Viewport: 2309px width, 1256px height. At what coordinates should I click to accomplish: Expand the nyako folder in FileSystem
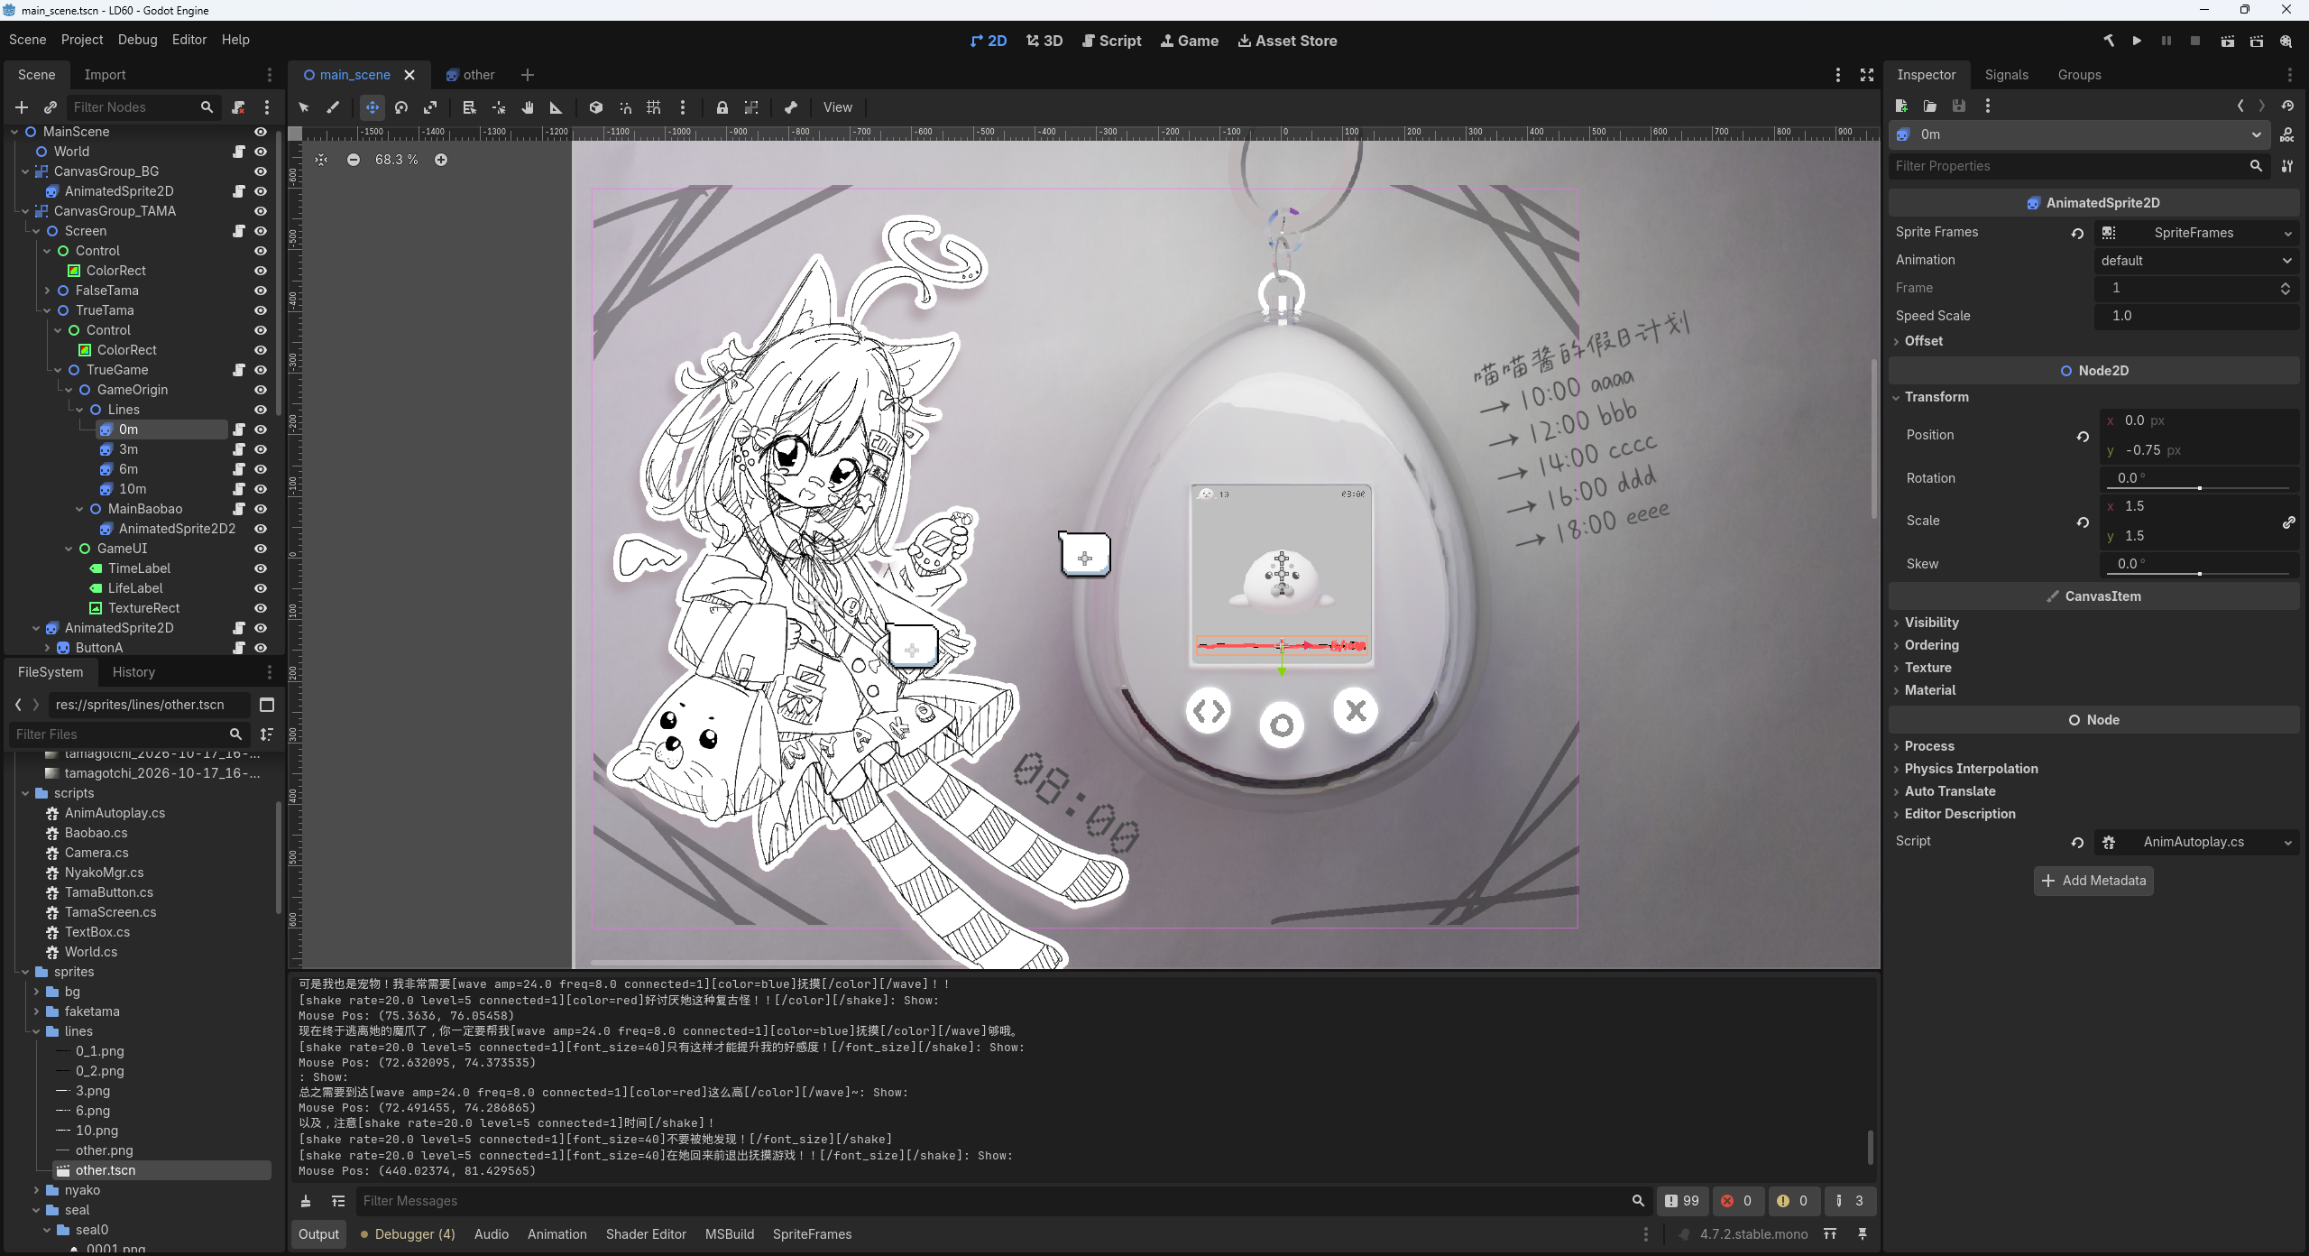[x=36, y=1190]
